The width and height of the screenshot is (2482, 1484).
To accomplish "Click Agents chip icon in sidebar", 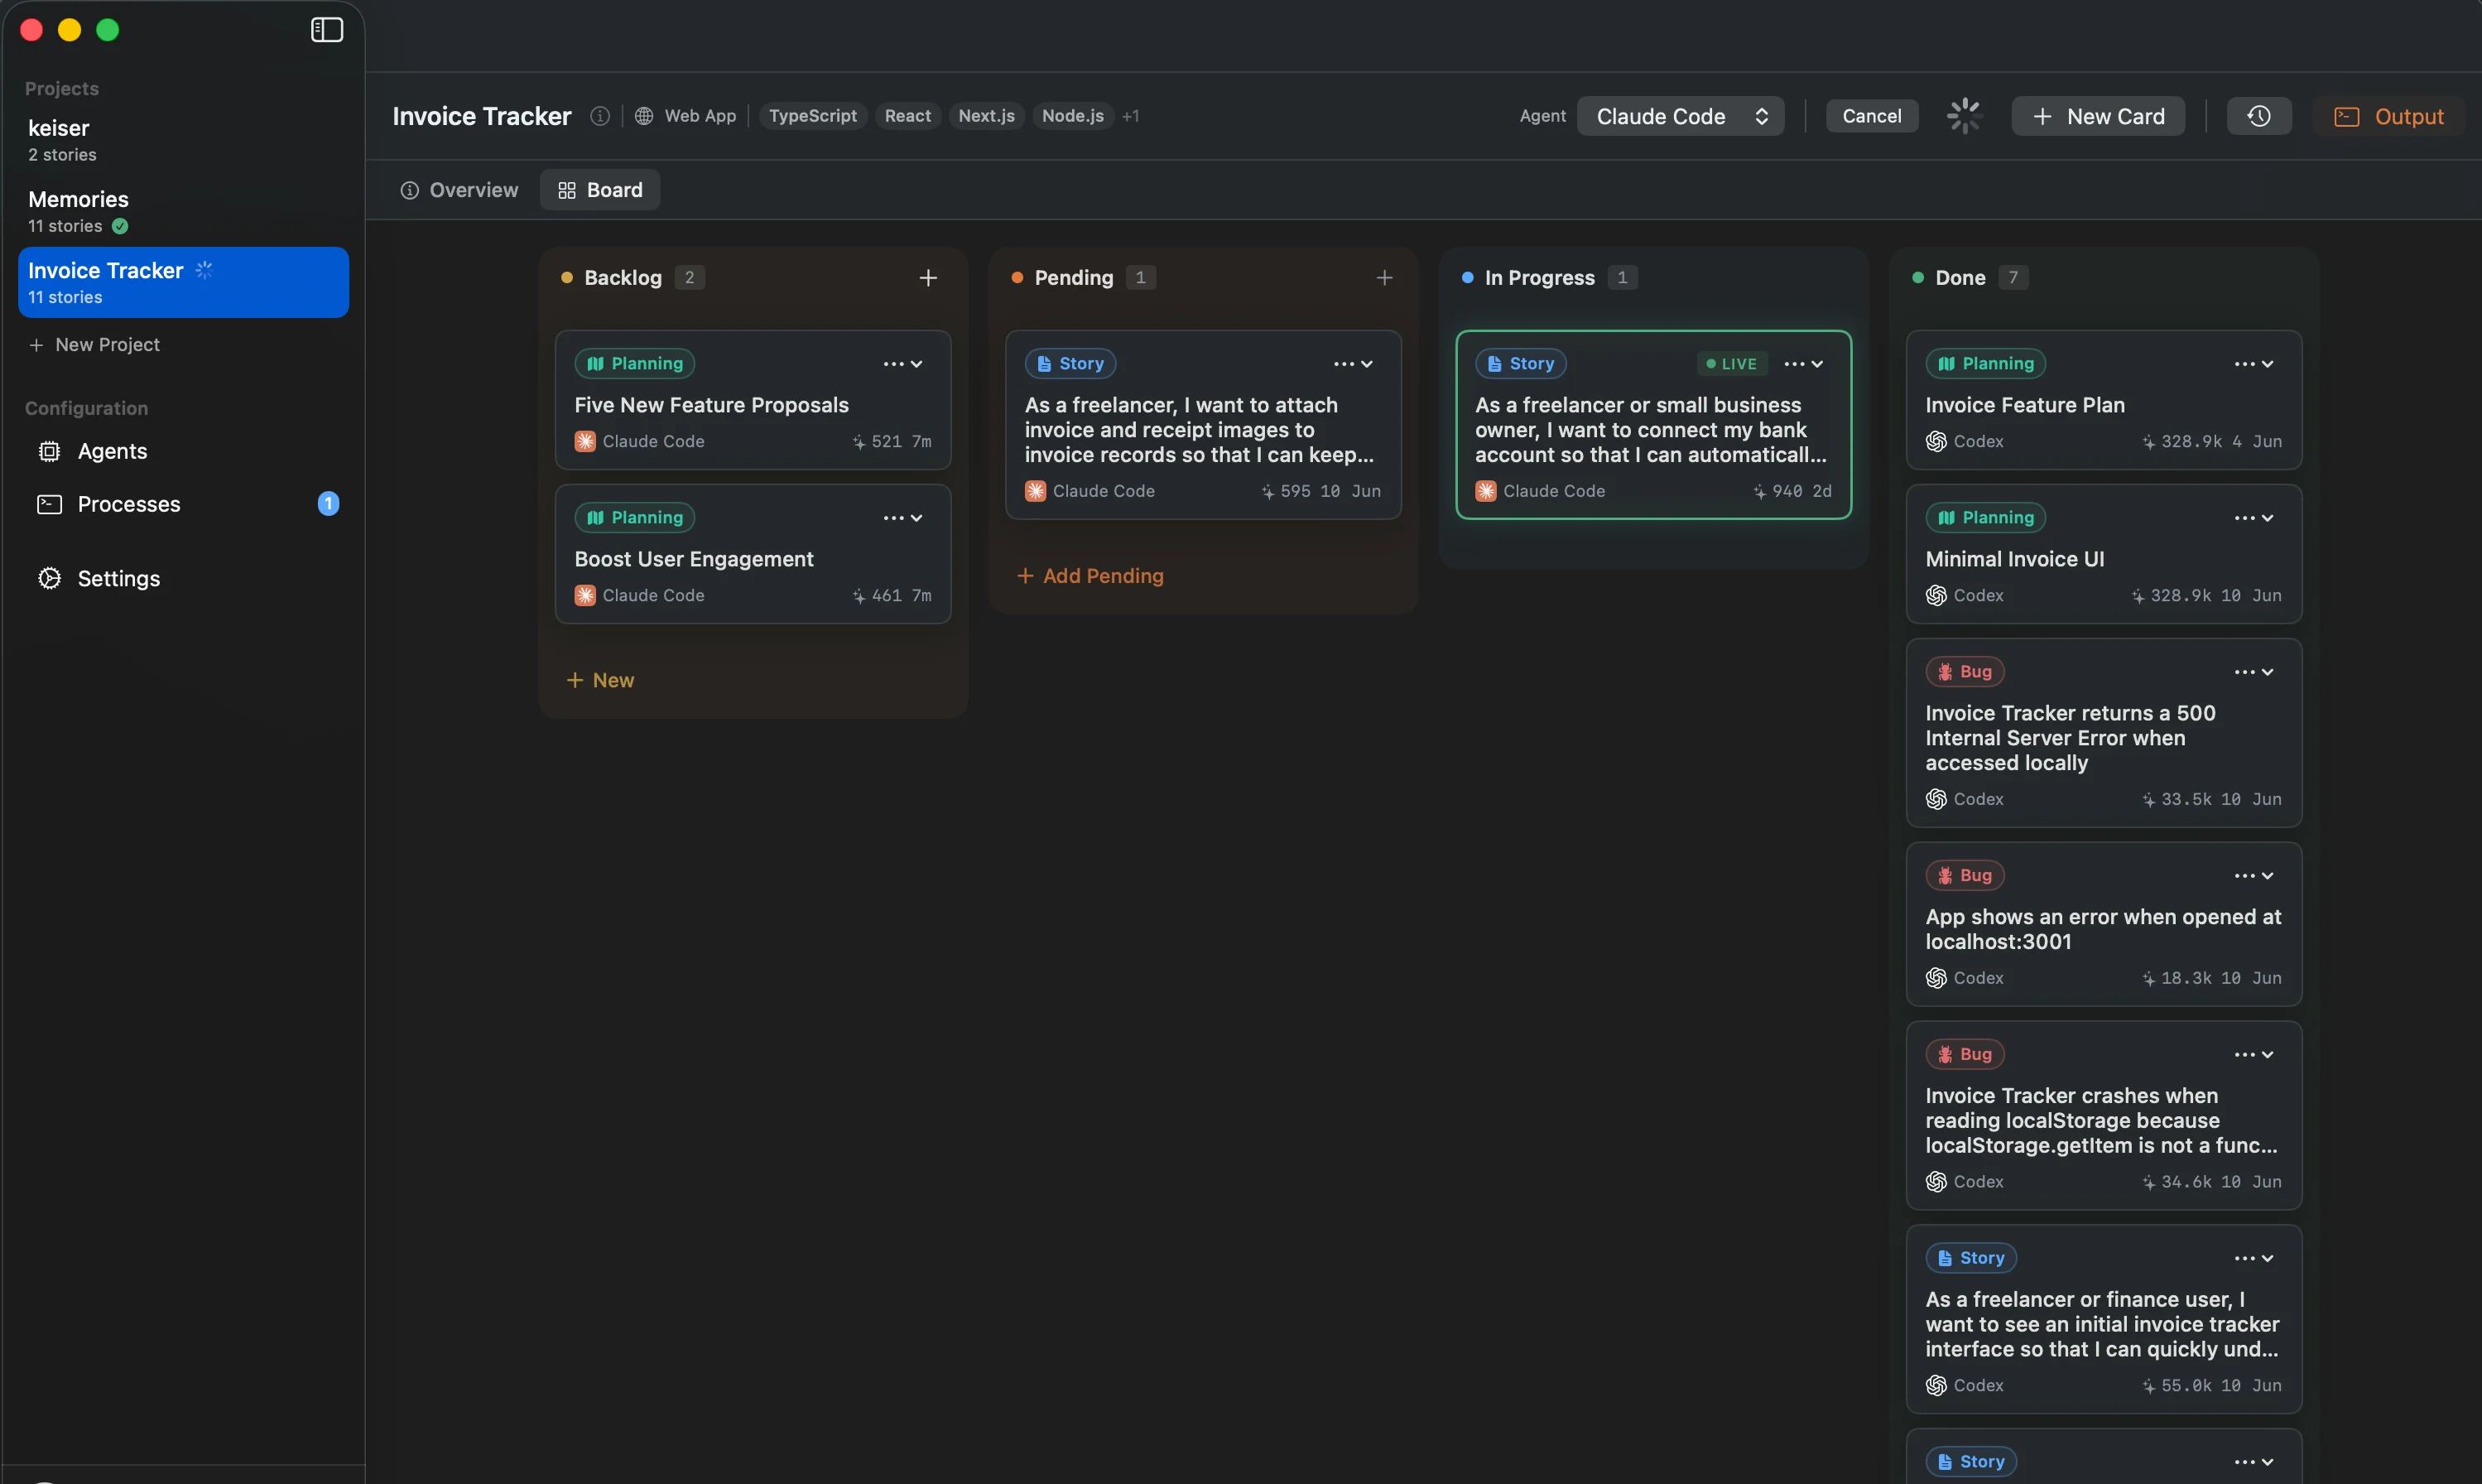I will [49, 452].
